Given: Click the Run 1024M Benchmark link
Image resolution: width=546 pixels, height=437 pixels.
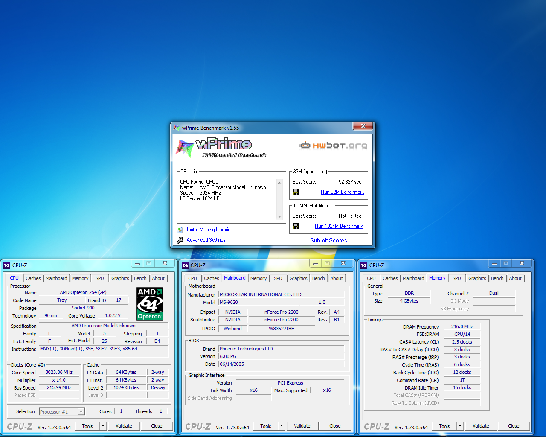Looking at the screenshot, I should pyautogui.click(x=339, y=226).
